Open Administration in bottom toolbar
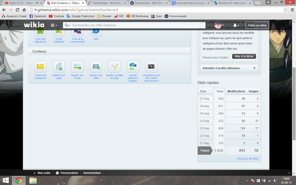Image resolution: width=296 pixels, height=185 pixels. coord(92,173)
